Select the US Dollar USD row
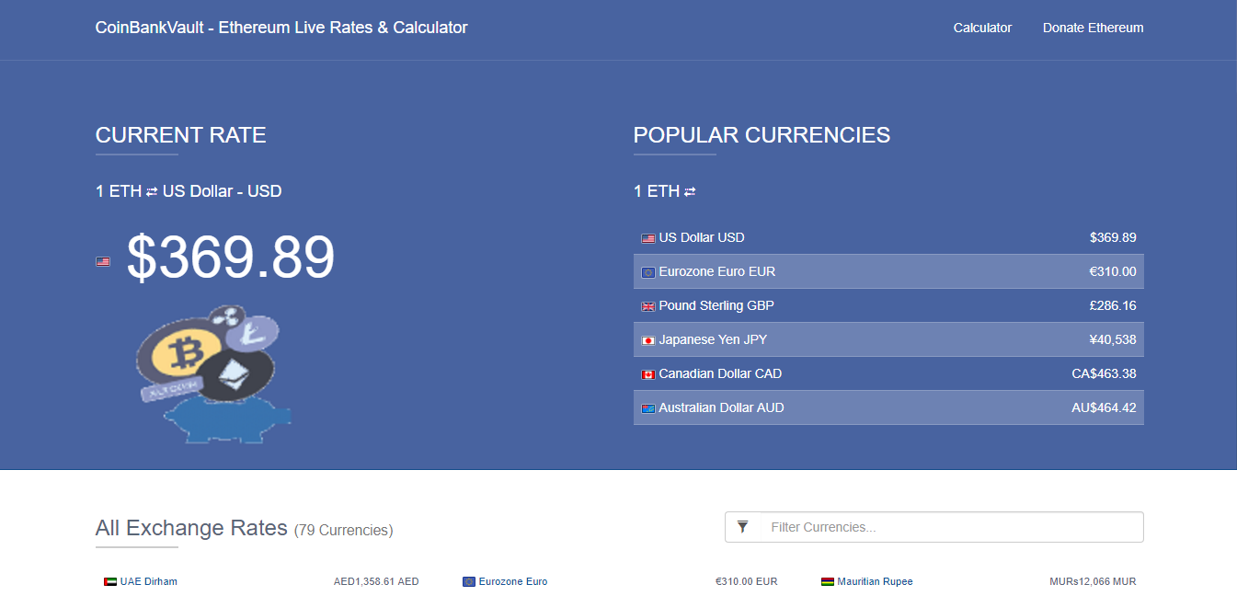This screenshot has width=1237, height=596. (888, 237)
